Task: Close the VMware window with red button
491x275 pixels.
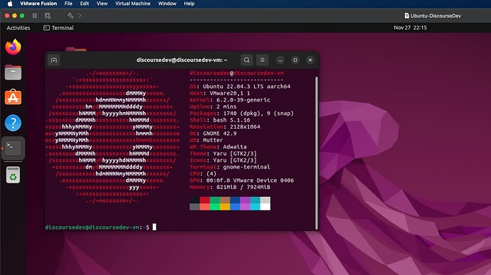Action: click(7, 16)
